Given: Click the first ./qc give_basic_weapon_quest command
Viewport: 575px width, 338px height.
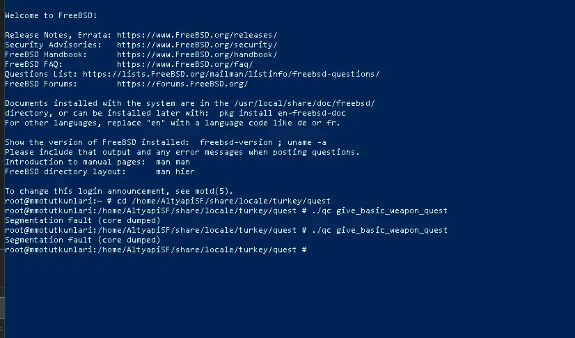Looking at the screenshot, I should click(379, 211).
